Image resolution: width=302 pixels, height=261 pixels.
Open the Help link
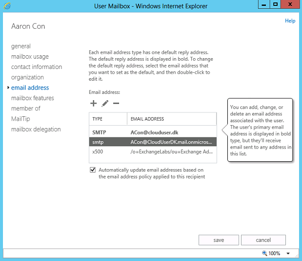tap(290, 21)
